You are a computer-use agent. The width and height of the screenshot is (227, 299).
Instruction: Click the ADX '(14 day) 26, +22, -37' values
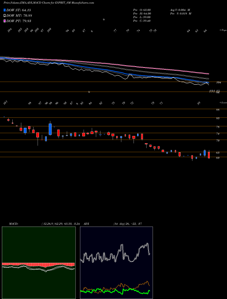click(128, 224)
